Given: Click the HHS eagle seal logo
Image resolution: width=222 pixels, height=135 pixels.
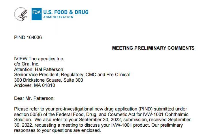Looking at the screenshot, I should 21,14.
